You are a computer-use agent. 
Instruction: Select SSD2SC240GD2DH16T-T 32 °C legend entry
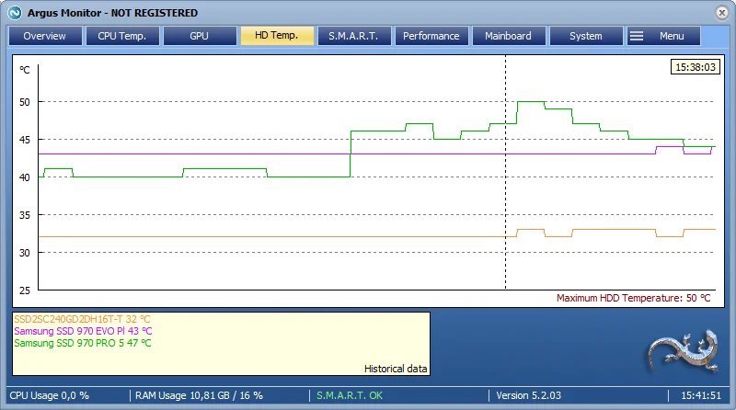coord(82,319)
